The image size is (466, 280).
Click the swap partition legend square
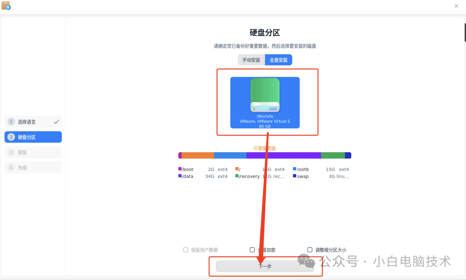[x=294, y=176]
